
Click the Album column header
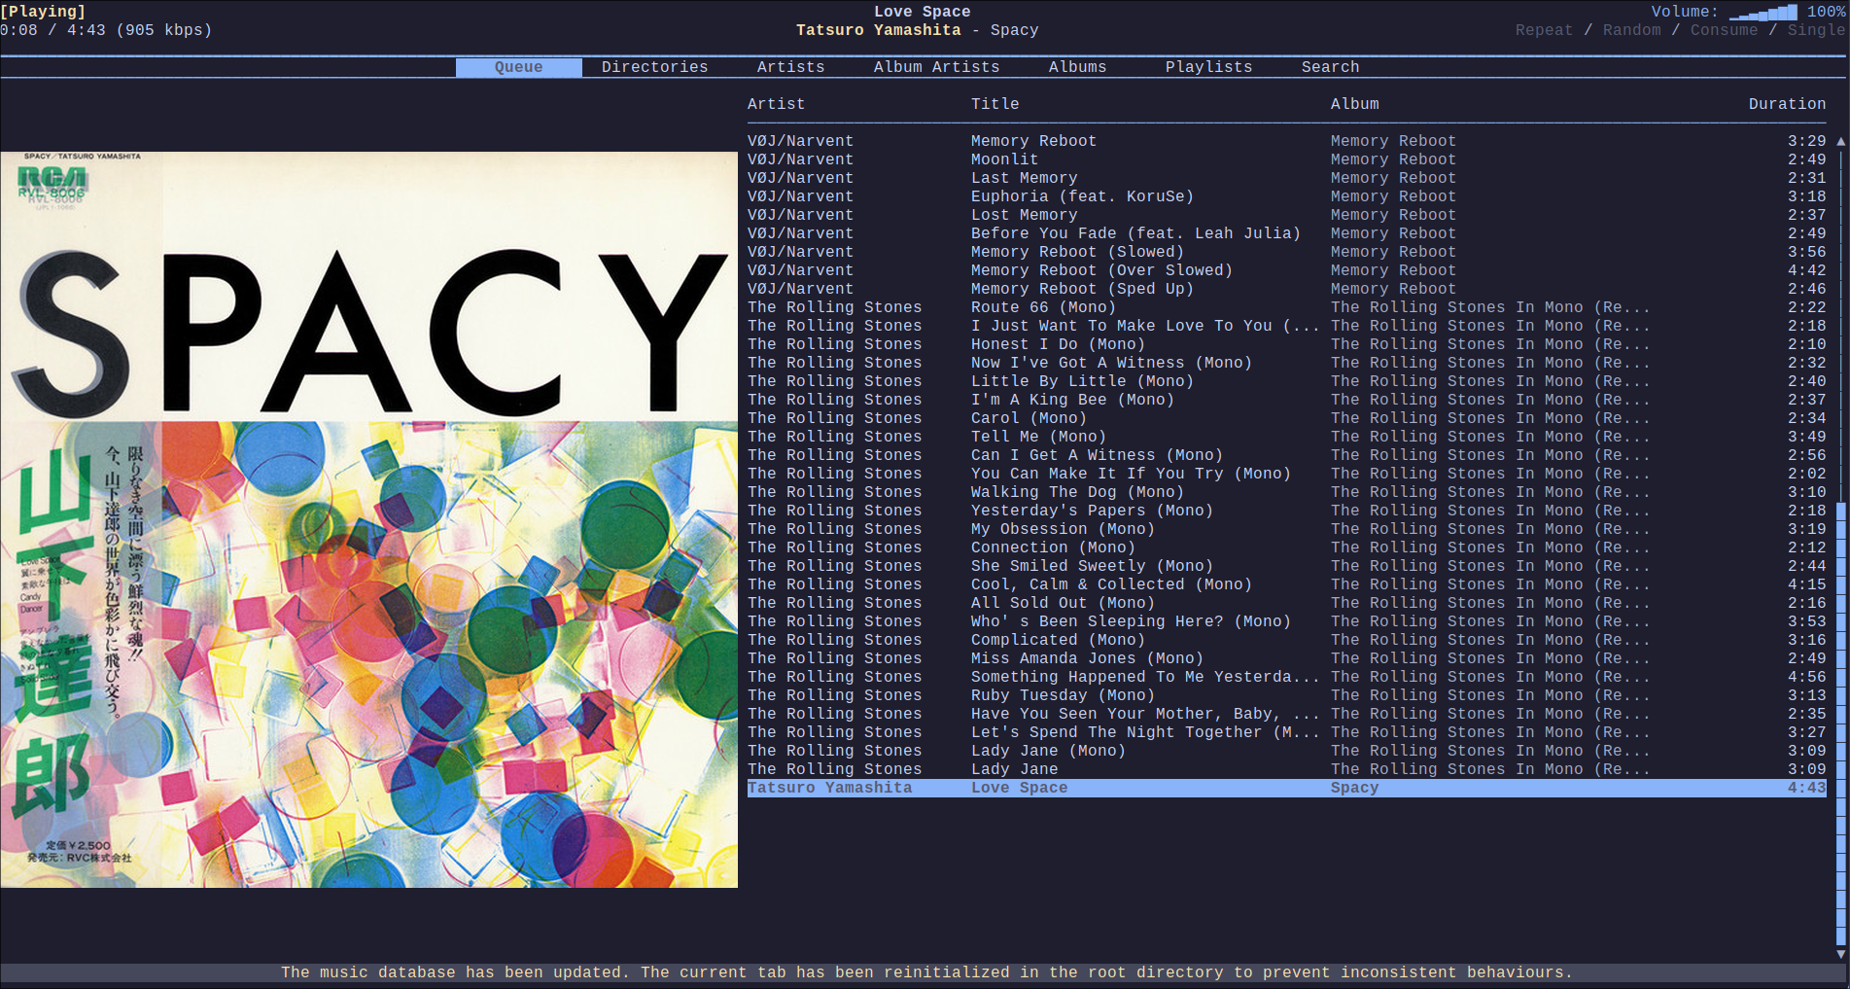point(1354,104)
